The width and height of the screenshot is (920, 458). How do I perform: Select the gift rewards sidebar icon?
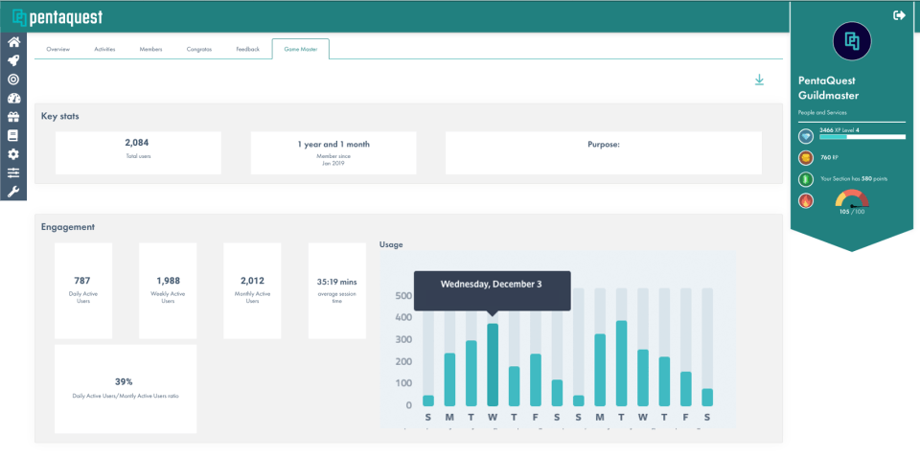(13, 117)
